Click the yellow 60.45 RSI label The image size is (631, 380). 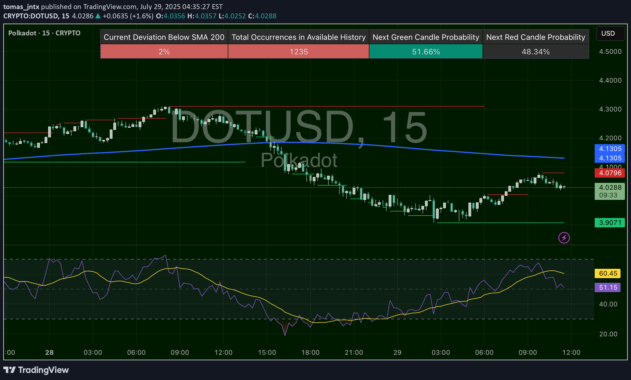click(x=608, y=273)
